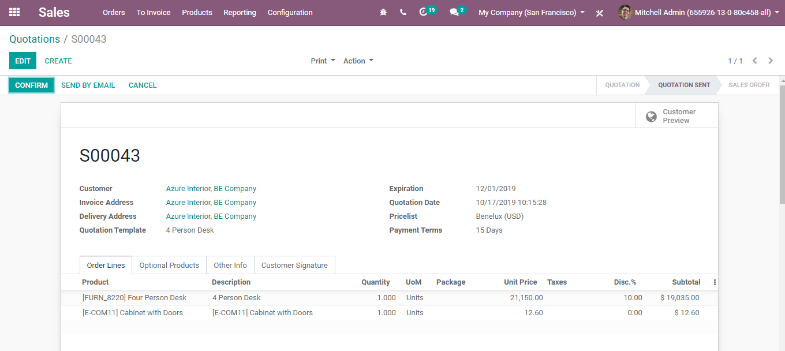The height and width of the screenshot is (351, 785).
Task: Select QUOTATION SENT status stage
Action: coord(684,85)
